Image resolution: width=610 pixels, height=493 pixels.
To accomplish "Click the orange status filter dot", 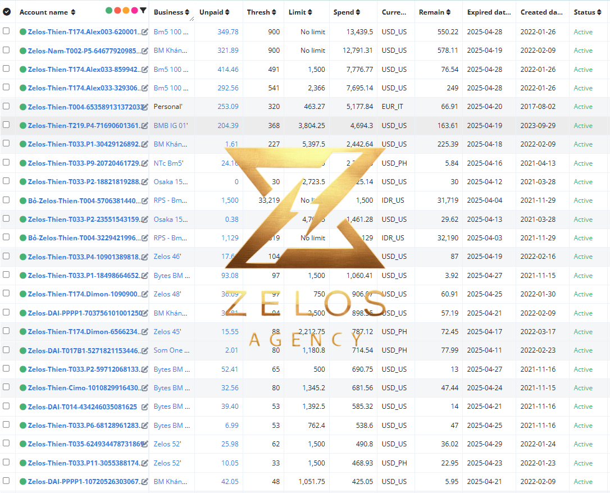I will tap(126, 11).
